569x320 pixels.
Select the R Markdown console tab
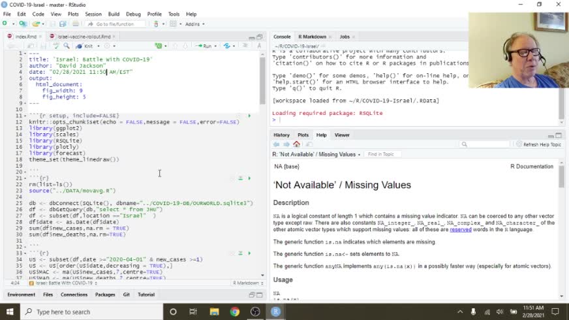pyautogui.click(x=312, y=37)
